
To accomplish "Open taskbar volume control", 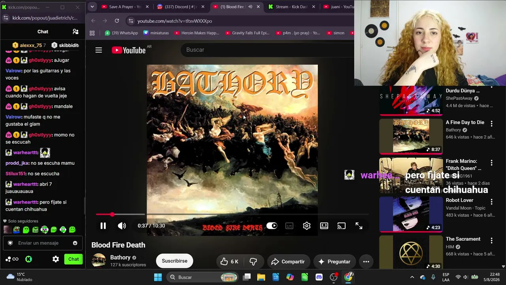I will pyautogui.click(x=465, y=277).
